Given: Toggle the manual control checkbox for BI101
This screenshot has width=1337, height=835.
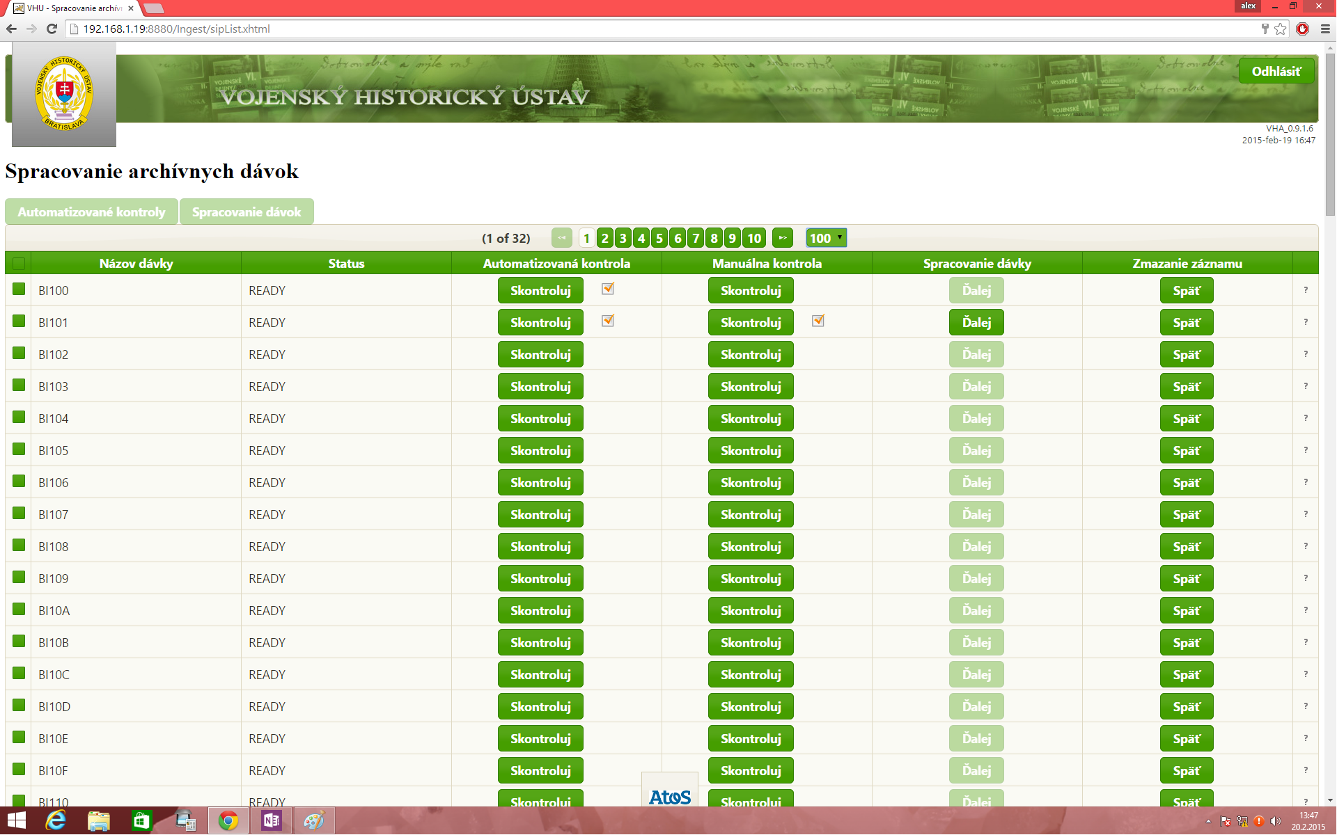Looking at the screenshot, I should (818, 321).
